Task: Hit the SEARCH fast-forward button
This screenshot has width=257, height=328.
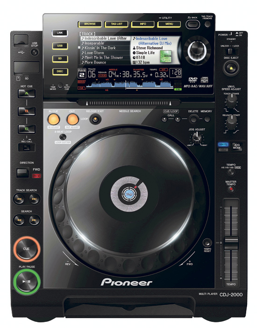Action: tap(34, 220)
